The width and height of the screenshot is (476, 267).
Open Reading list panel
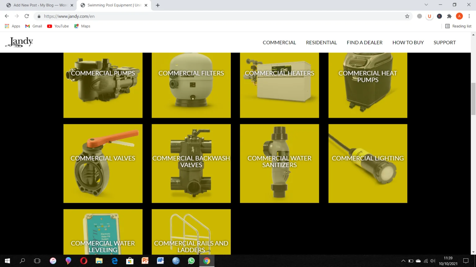[x=458, y=26]
